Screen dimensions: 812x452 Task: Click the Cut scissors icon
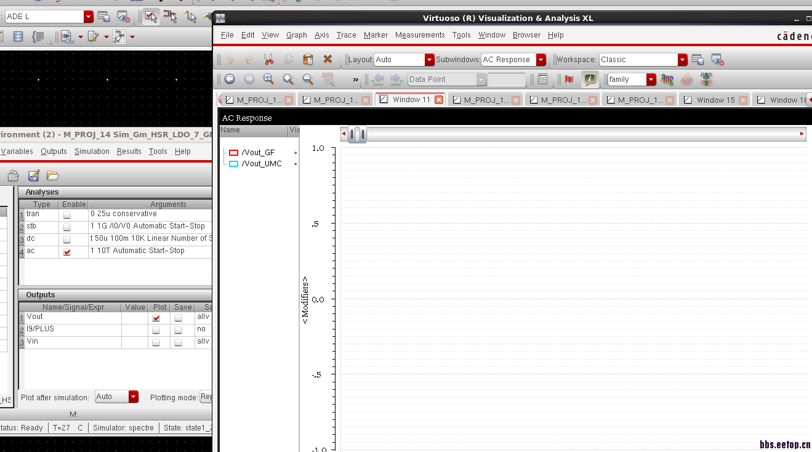click(x=268, y=60)
